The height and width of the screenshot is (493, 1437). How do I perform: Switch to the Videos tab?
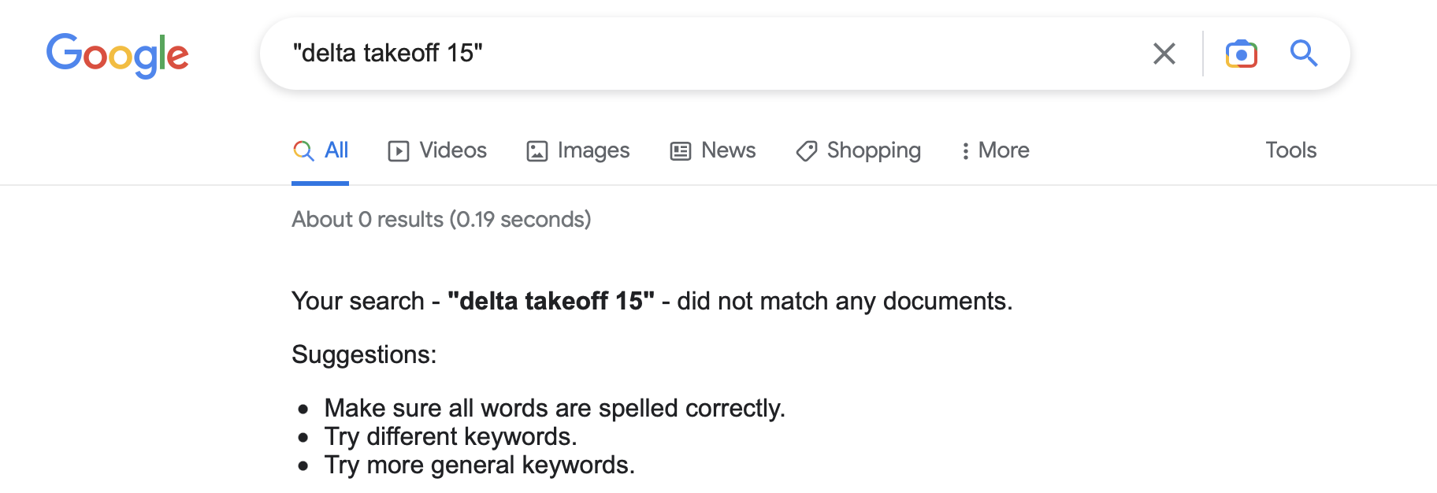[453, 150]
